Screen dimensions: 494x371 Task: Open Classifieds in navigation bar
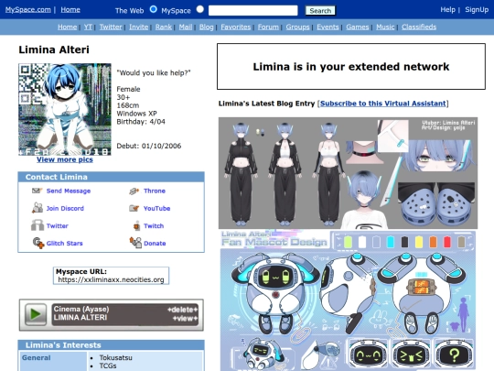(x=419, y=27)
